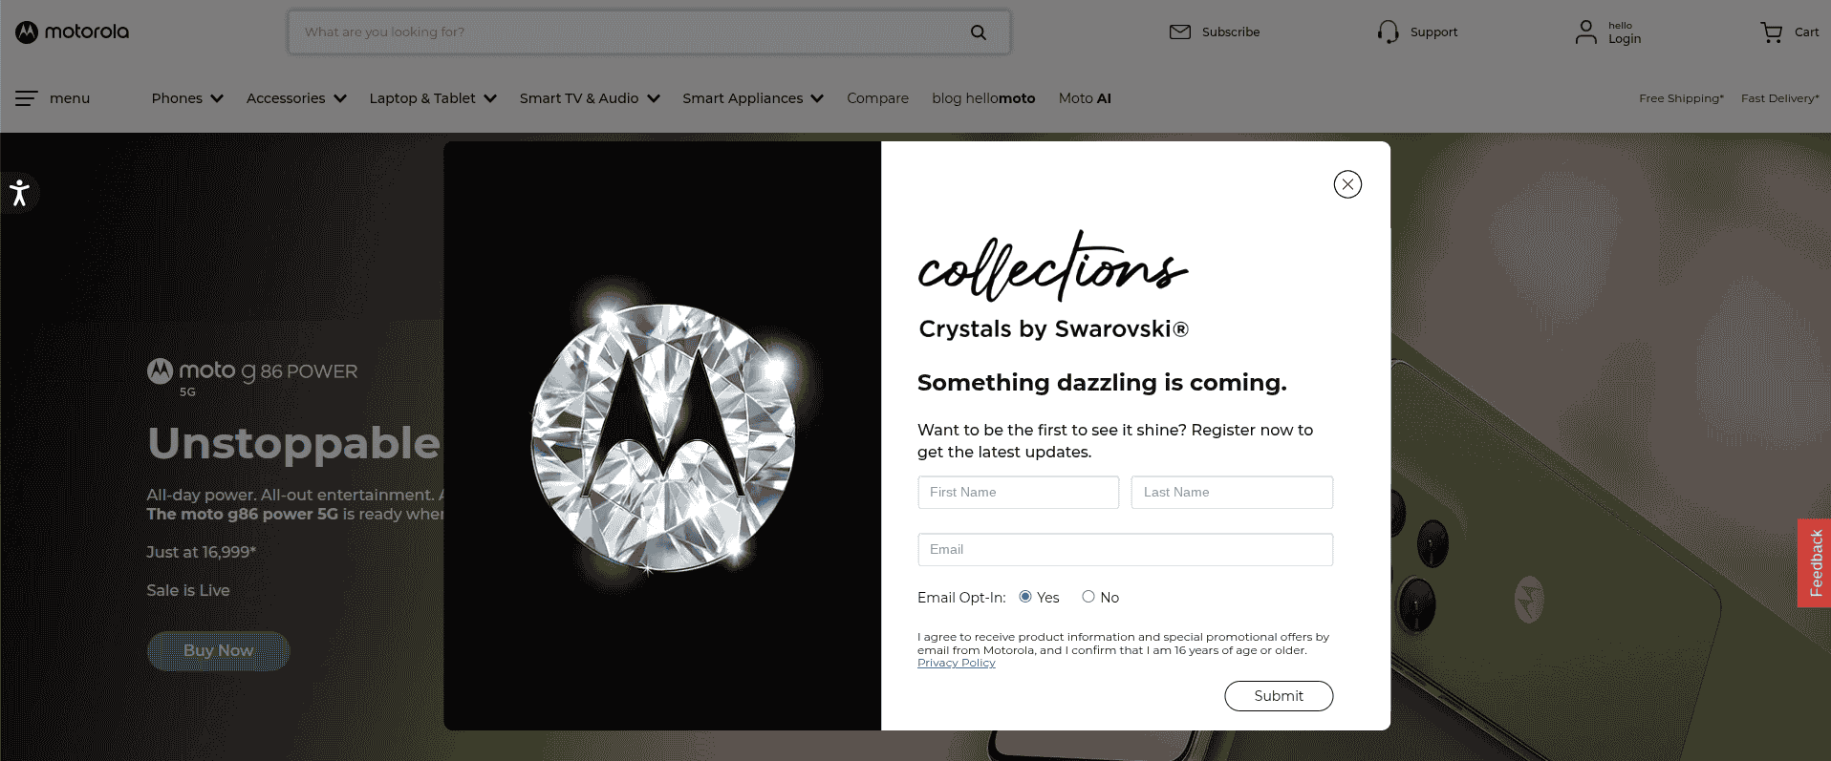This screenshot has width=1831, height=761.
Task: Close the Swarovski collections popup
Action: point(1347,184)
